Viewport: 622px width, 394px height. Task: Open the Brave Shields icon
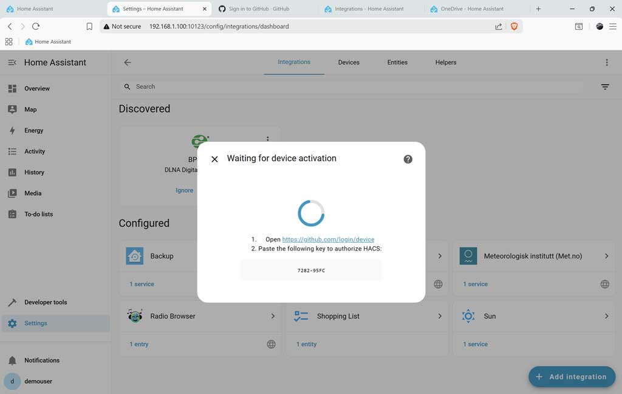point(514,26)
